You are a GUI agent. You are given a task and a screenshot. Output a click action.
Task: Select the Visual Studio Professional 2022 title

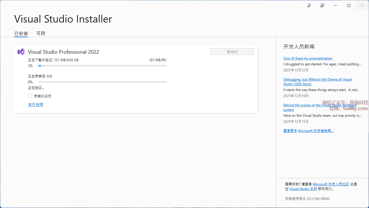[63, 52]
